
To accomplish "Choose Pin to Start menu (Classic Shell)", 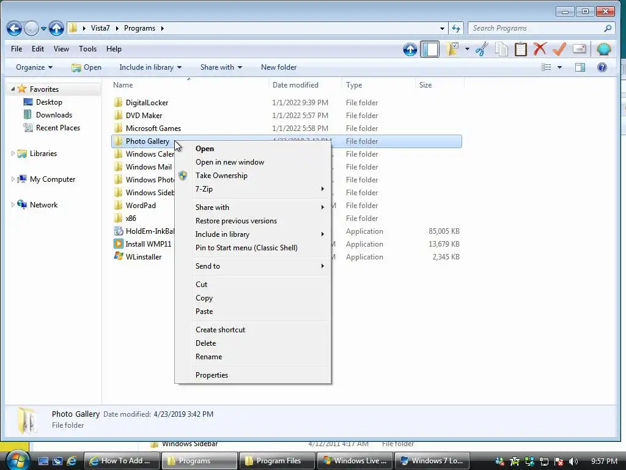I will coord(247,248).
